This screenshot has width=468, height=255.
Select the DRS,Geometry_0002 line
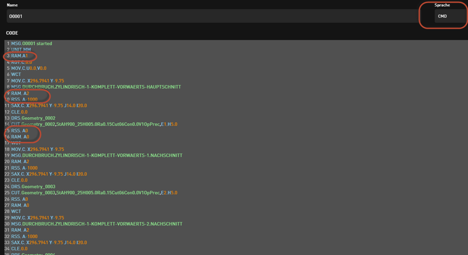point(33,118)
